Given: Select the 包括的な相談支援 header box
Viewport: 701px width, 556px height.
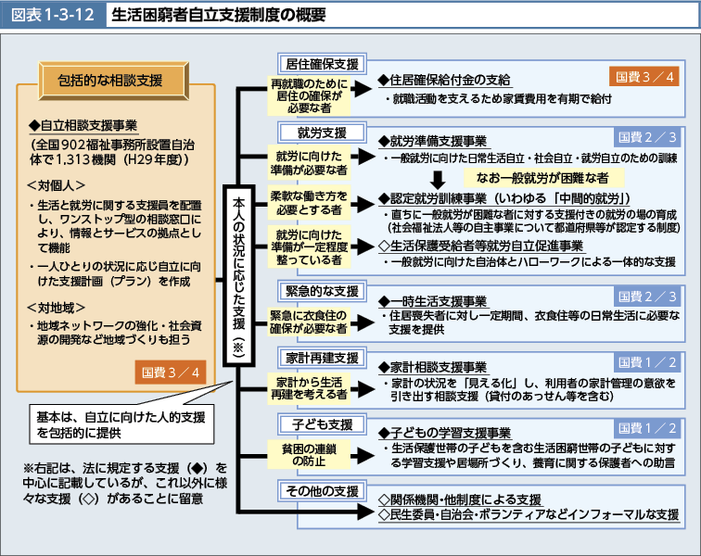Looking at the screenshot, I should click(x=110, y=80).
